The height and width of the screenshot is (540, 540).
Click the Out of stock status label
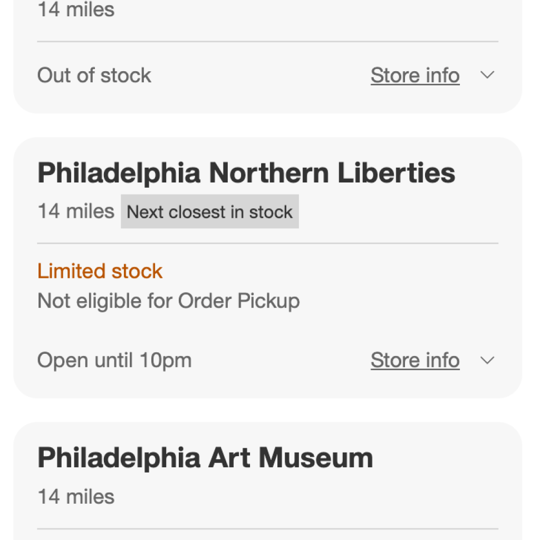tap(94, 75)
